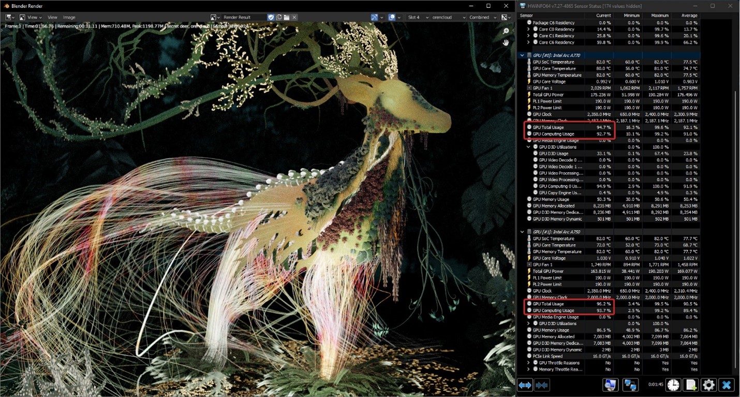Open the Combined render pass dropdown
This screenshot has width=740, height=397.
point(482,17)
